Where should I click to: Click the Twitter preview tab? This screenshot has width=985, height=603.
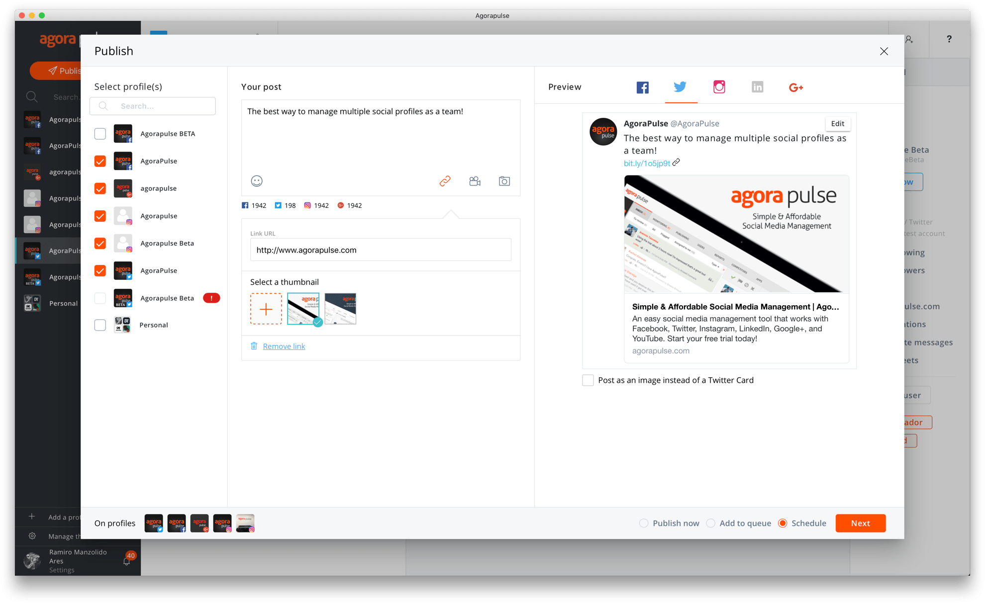[681, 87]
